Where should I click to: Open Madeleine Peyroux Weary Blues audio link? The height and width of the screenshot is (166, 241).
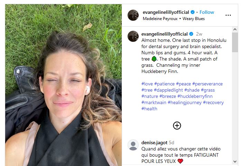pos(174,19)
